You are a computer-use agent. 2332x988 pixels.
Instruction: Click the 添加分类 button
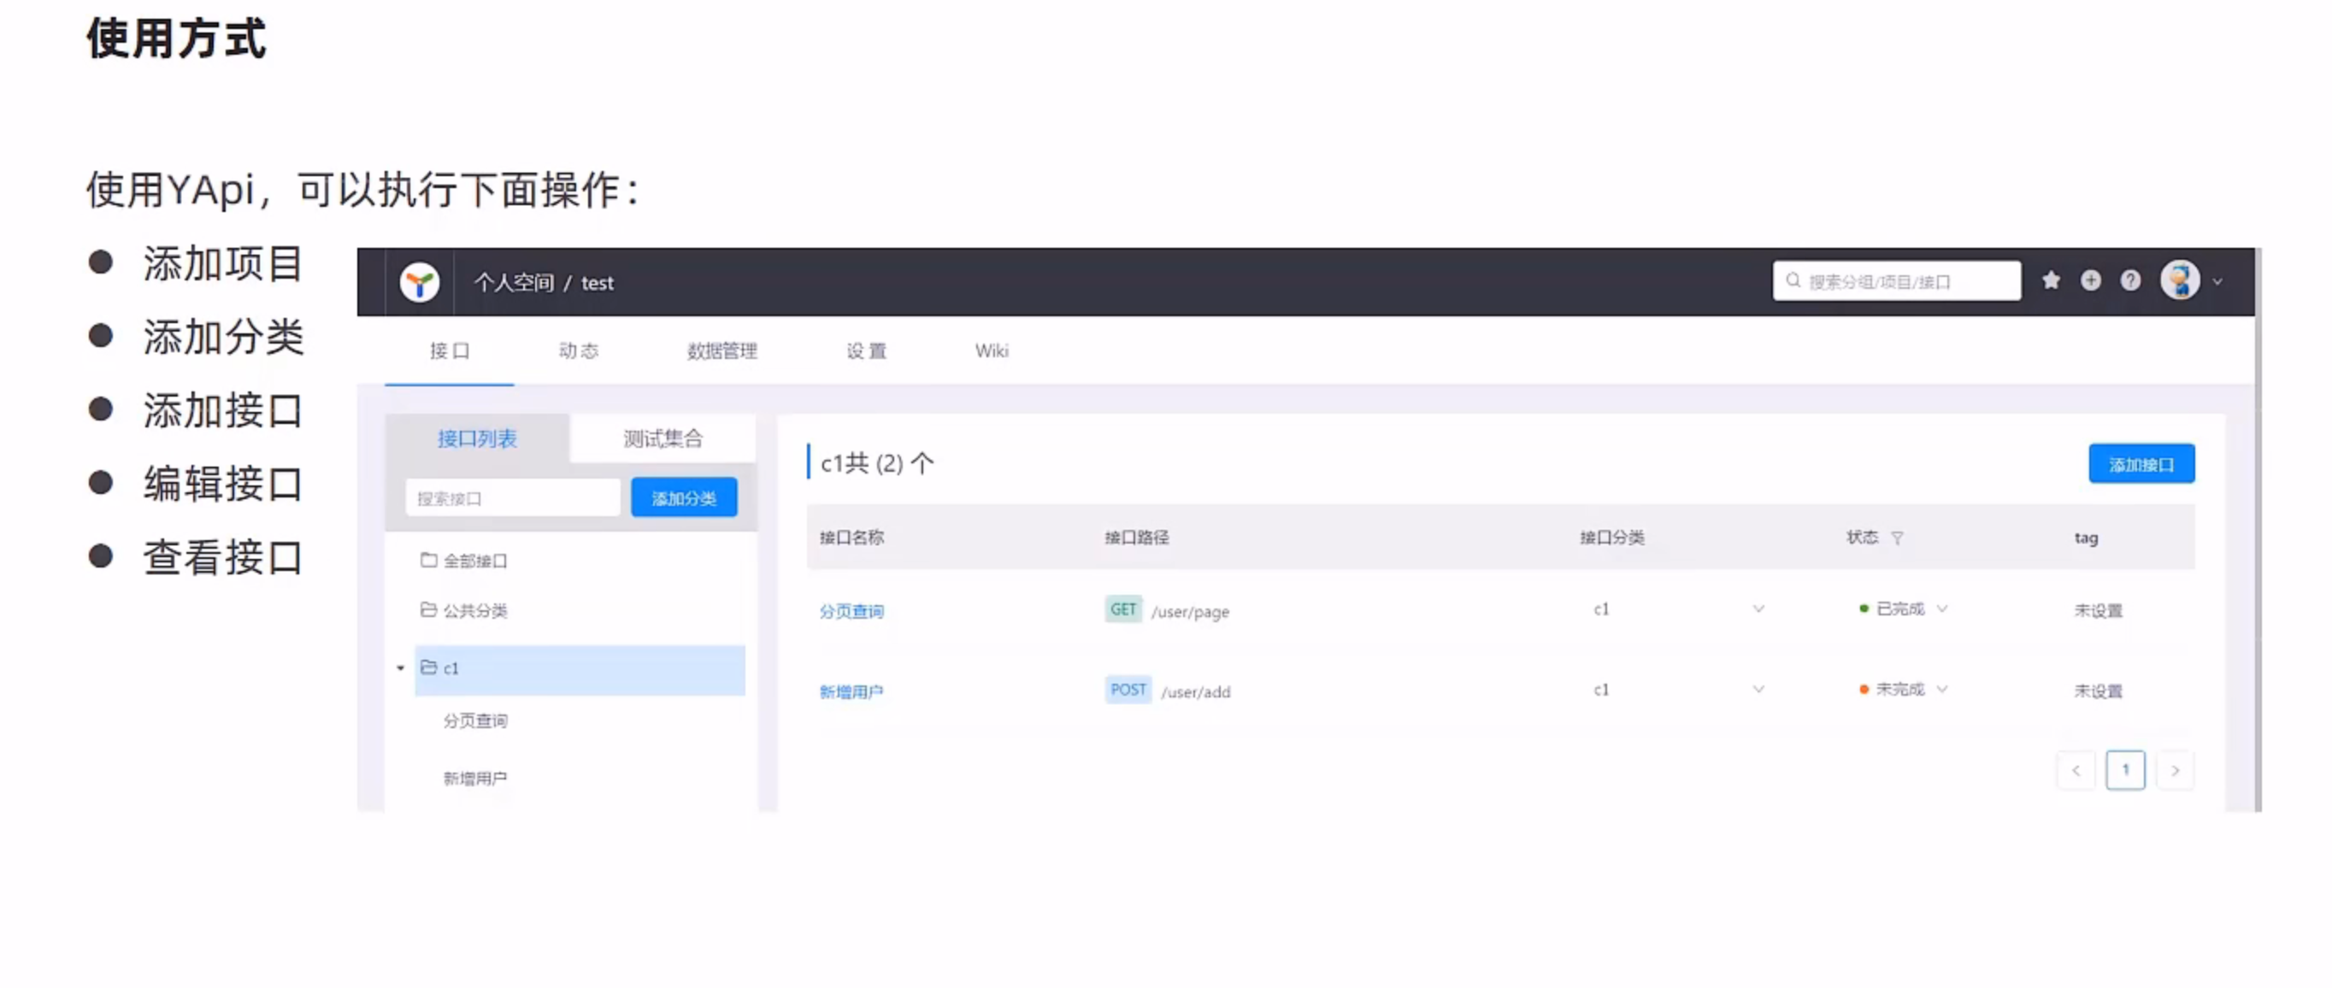click(684, 498)
